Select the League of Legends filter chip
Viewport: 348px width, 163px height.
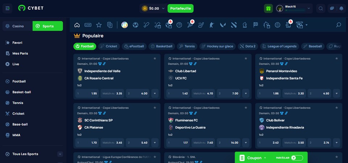[x=279, y=46]
